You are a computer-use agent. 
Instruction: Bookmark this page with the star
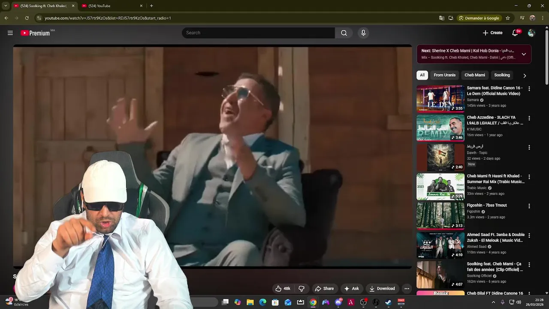(508, 18)
